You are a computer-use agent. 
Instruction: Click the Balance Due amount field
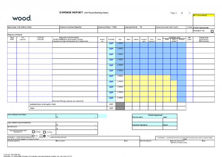point(77,128)
